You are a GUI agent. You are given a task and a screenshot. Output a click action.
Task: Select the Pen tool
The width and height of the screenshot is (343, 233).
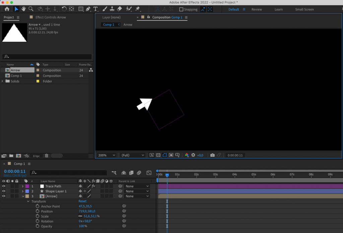[x=88, y=9]
